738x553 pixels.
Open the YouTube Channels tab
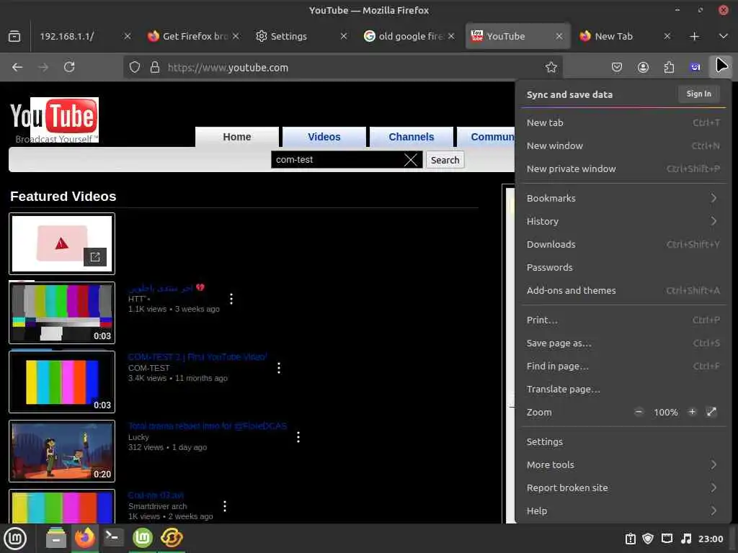pos(411,137)
